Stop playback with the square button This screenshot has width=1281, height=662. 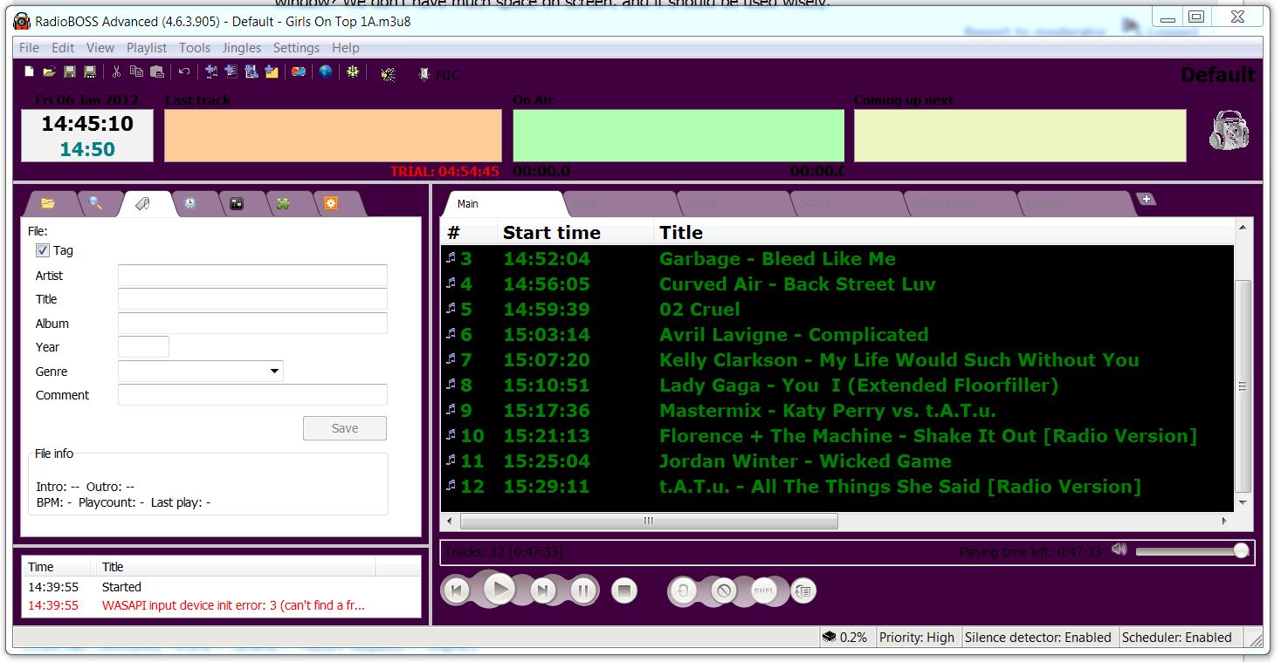click(x=624, y=591)
